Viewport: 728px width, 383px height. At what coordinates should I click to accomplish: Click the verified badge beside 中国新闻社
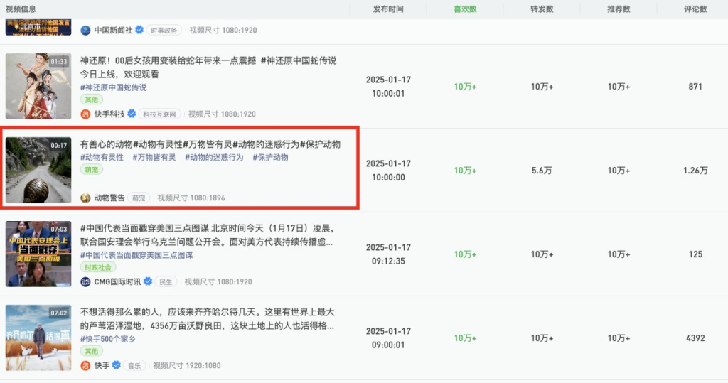[x=139, y=30]
